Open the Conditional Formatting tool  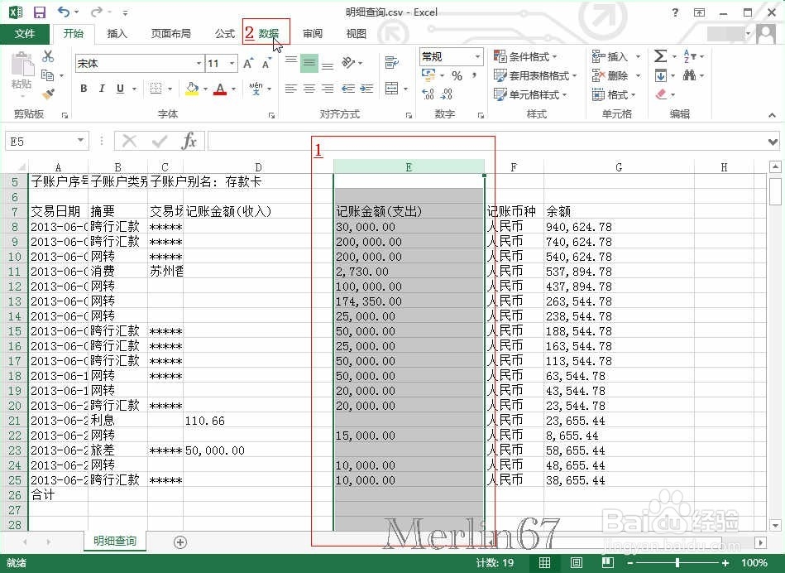click(x=521, y=55)
